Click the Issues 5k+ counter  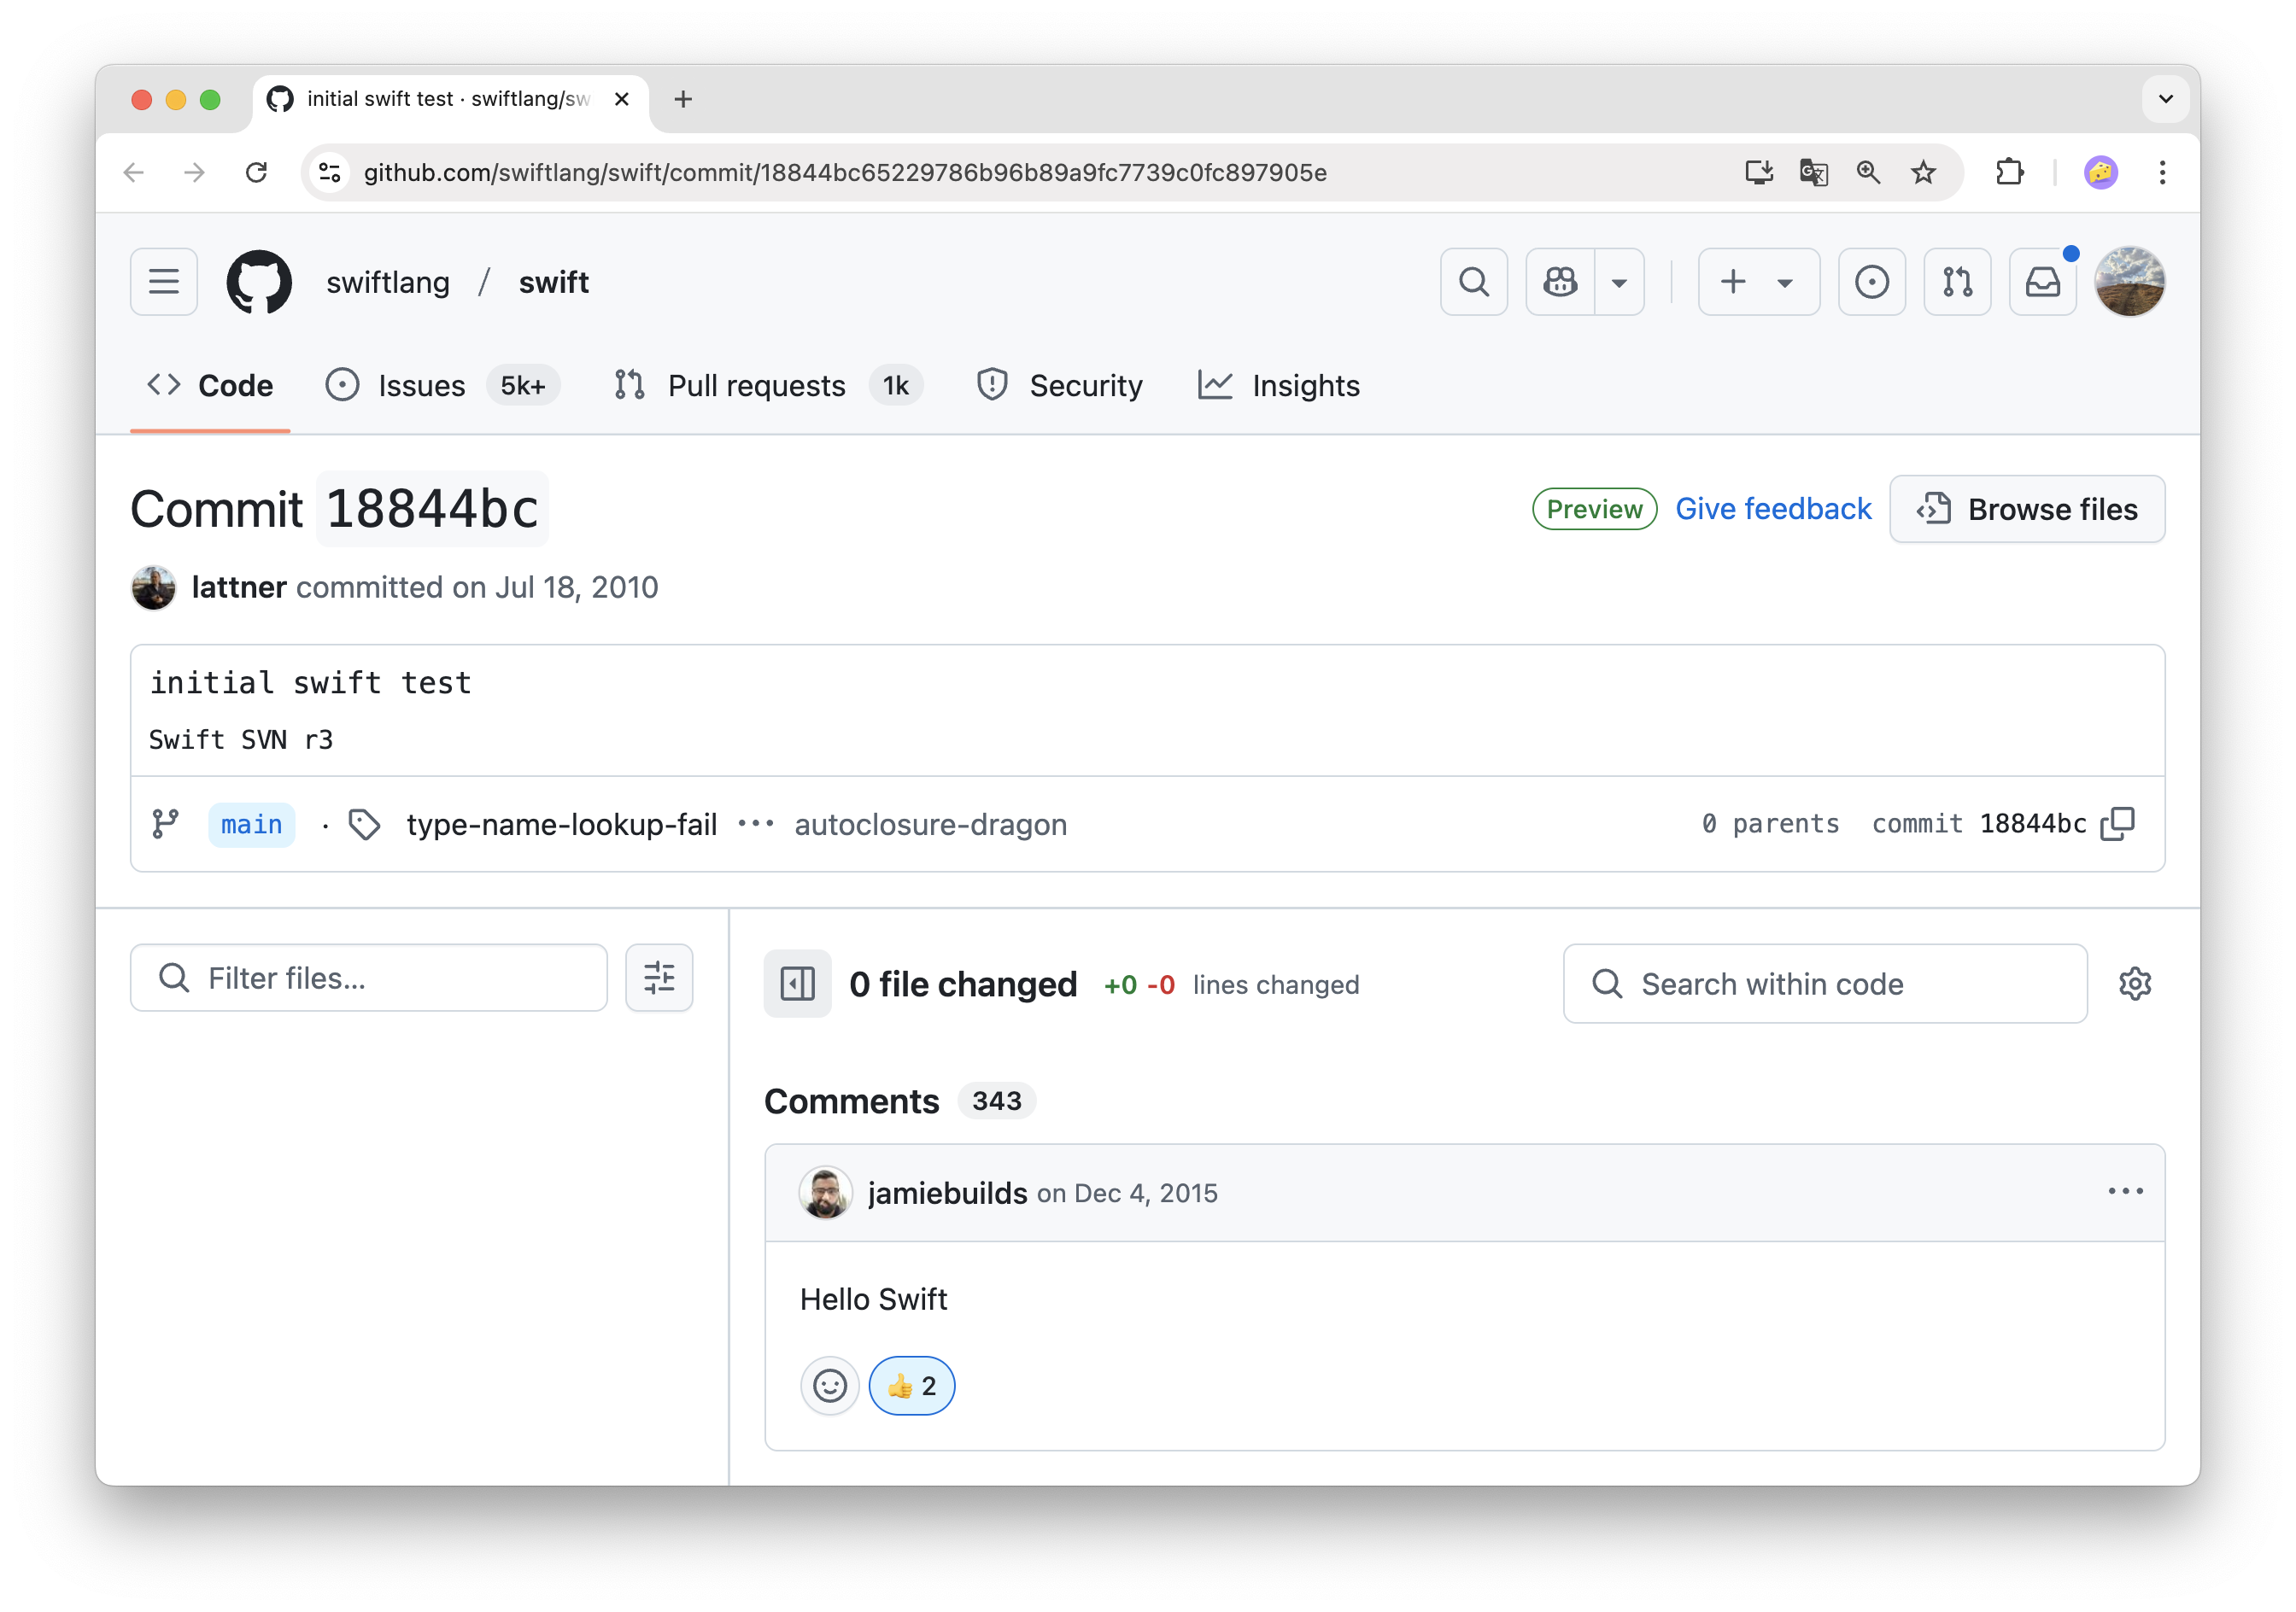(523, 386)
